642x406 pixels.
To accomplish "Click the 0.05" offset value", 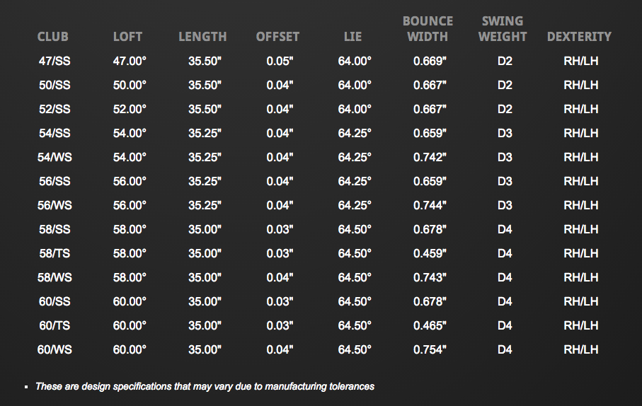I will (x=280, y=61).
